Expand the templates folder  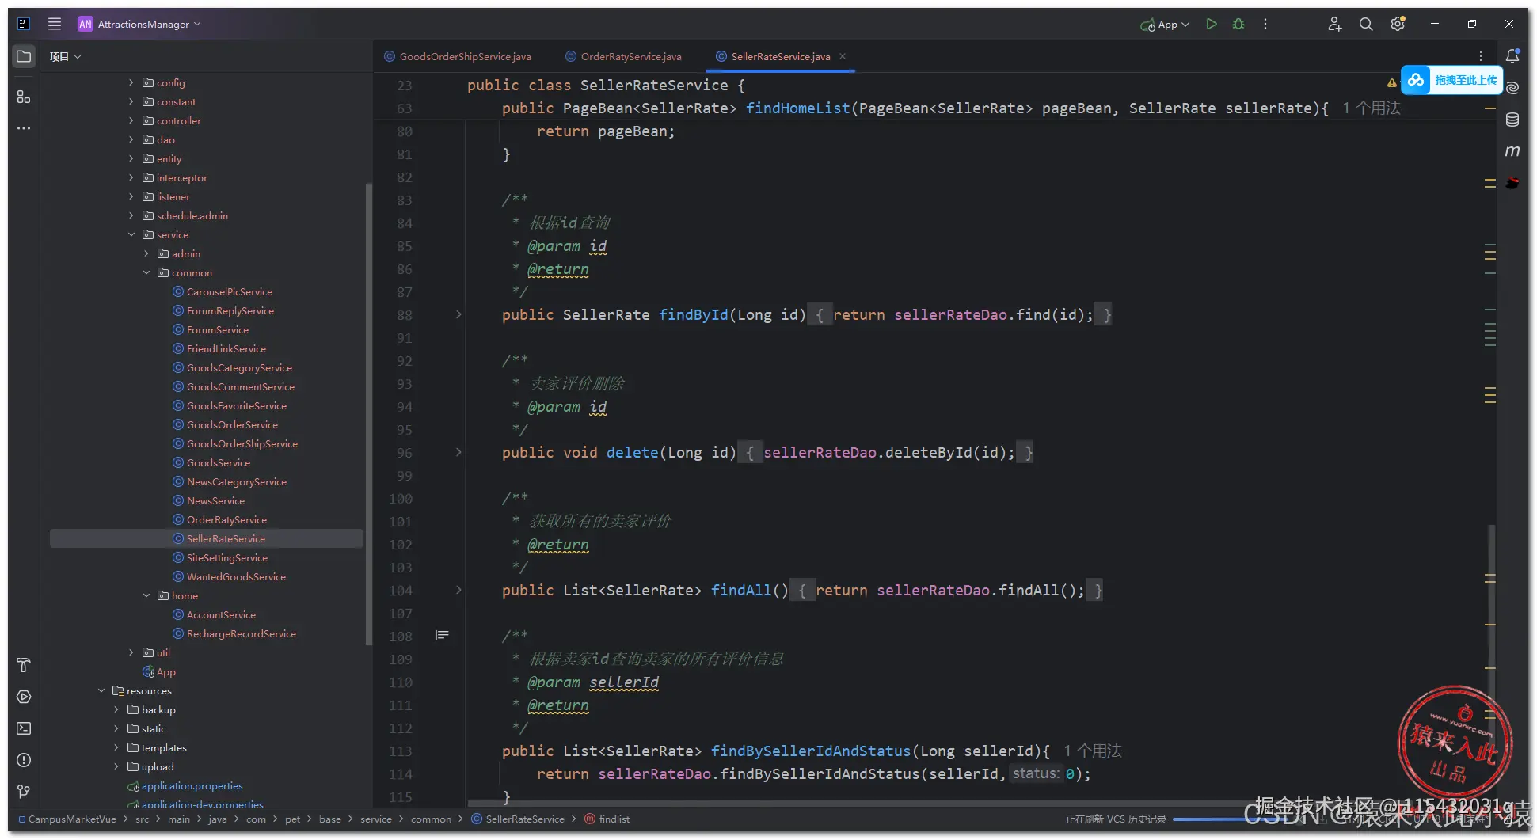[116, 747]
